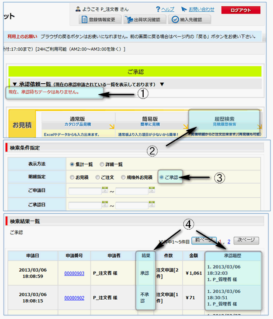Image resolution: width=273 pixels, height=319 pixels.
Task: Click the 登録情報変更 button
Action: click(100, 20)
